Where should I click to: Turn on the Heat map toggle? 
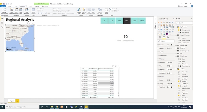(171, 62)
